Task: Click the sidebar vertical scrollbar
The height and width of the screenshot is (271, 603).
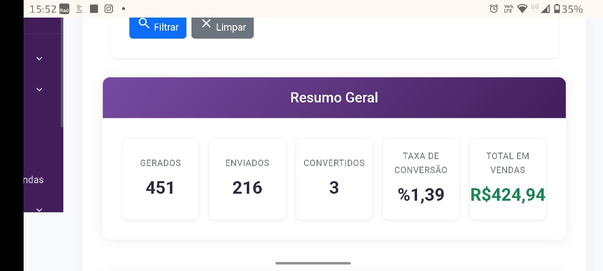Action: click(62, 75)
